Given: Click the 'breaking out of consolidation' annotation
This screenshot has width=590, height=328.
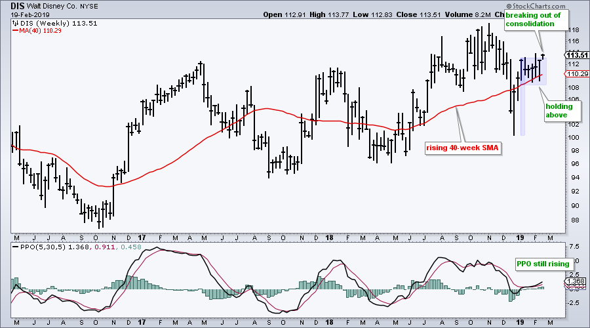Looking at the screenshot, I should [x=536, y=20].
